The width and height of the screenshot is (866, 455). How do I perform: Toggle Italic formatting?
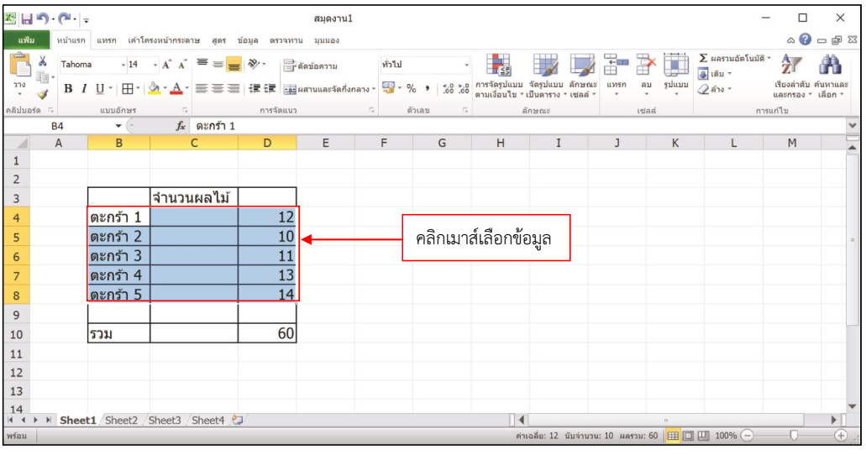(85, 88)
